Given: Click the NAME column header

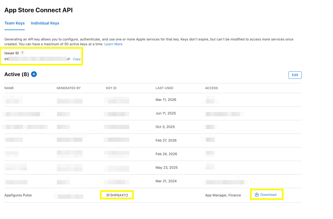Looking at the screenshot, I should pos(9,88).
